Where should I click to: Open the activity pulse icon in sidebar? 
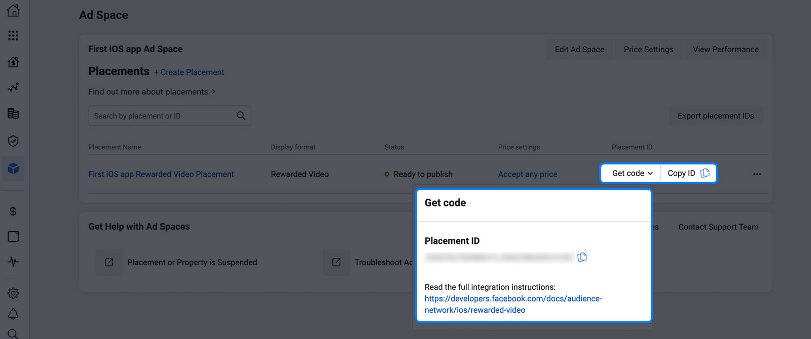coord(13,262)
